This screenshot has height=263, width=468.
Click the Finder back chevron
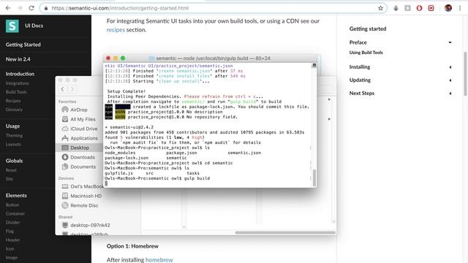[x=62, y=89]
